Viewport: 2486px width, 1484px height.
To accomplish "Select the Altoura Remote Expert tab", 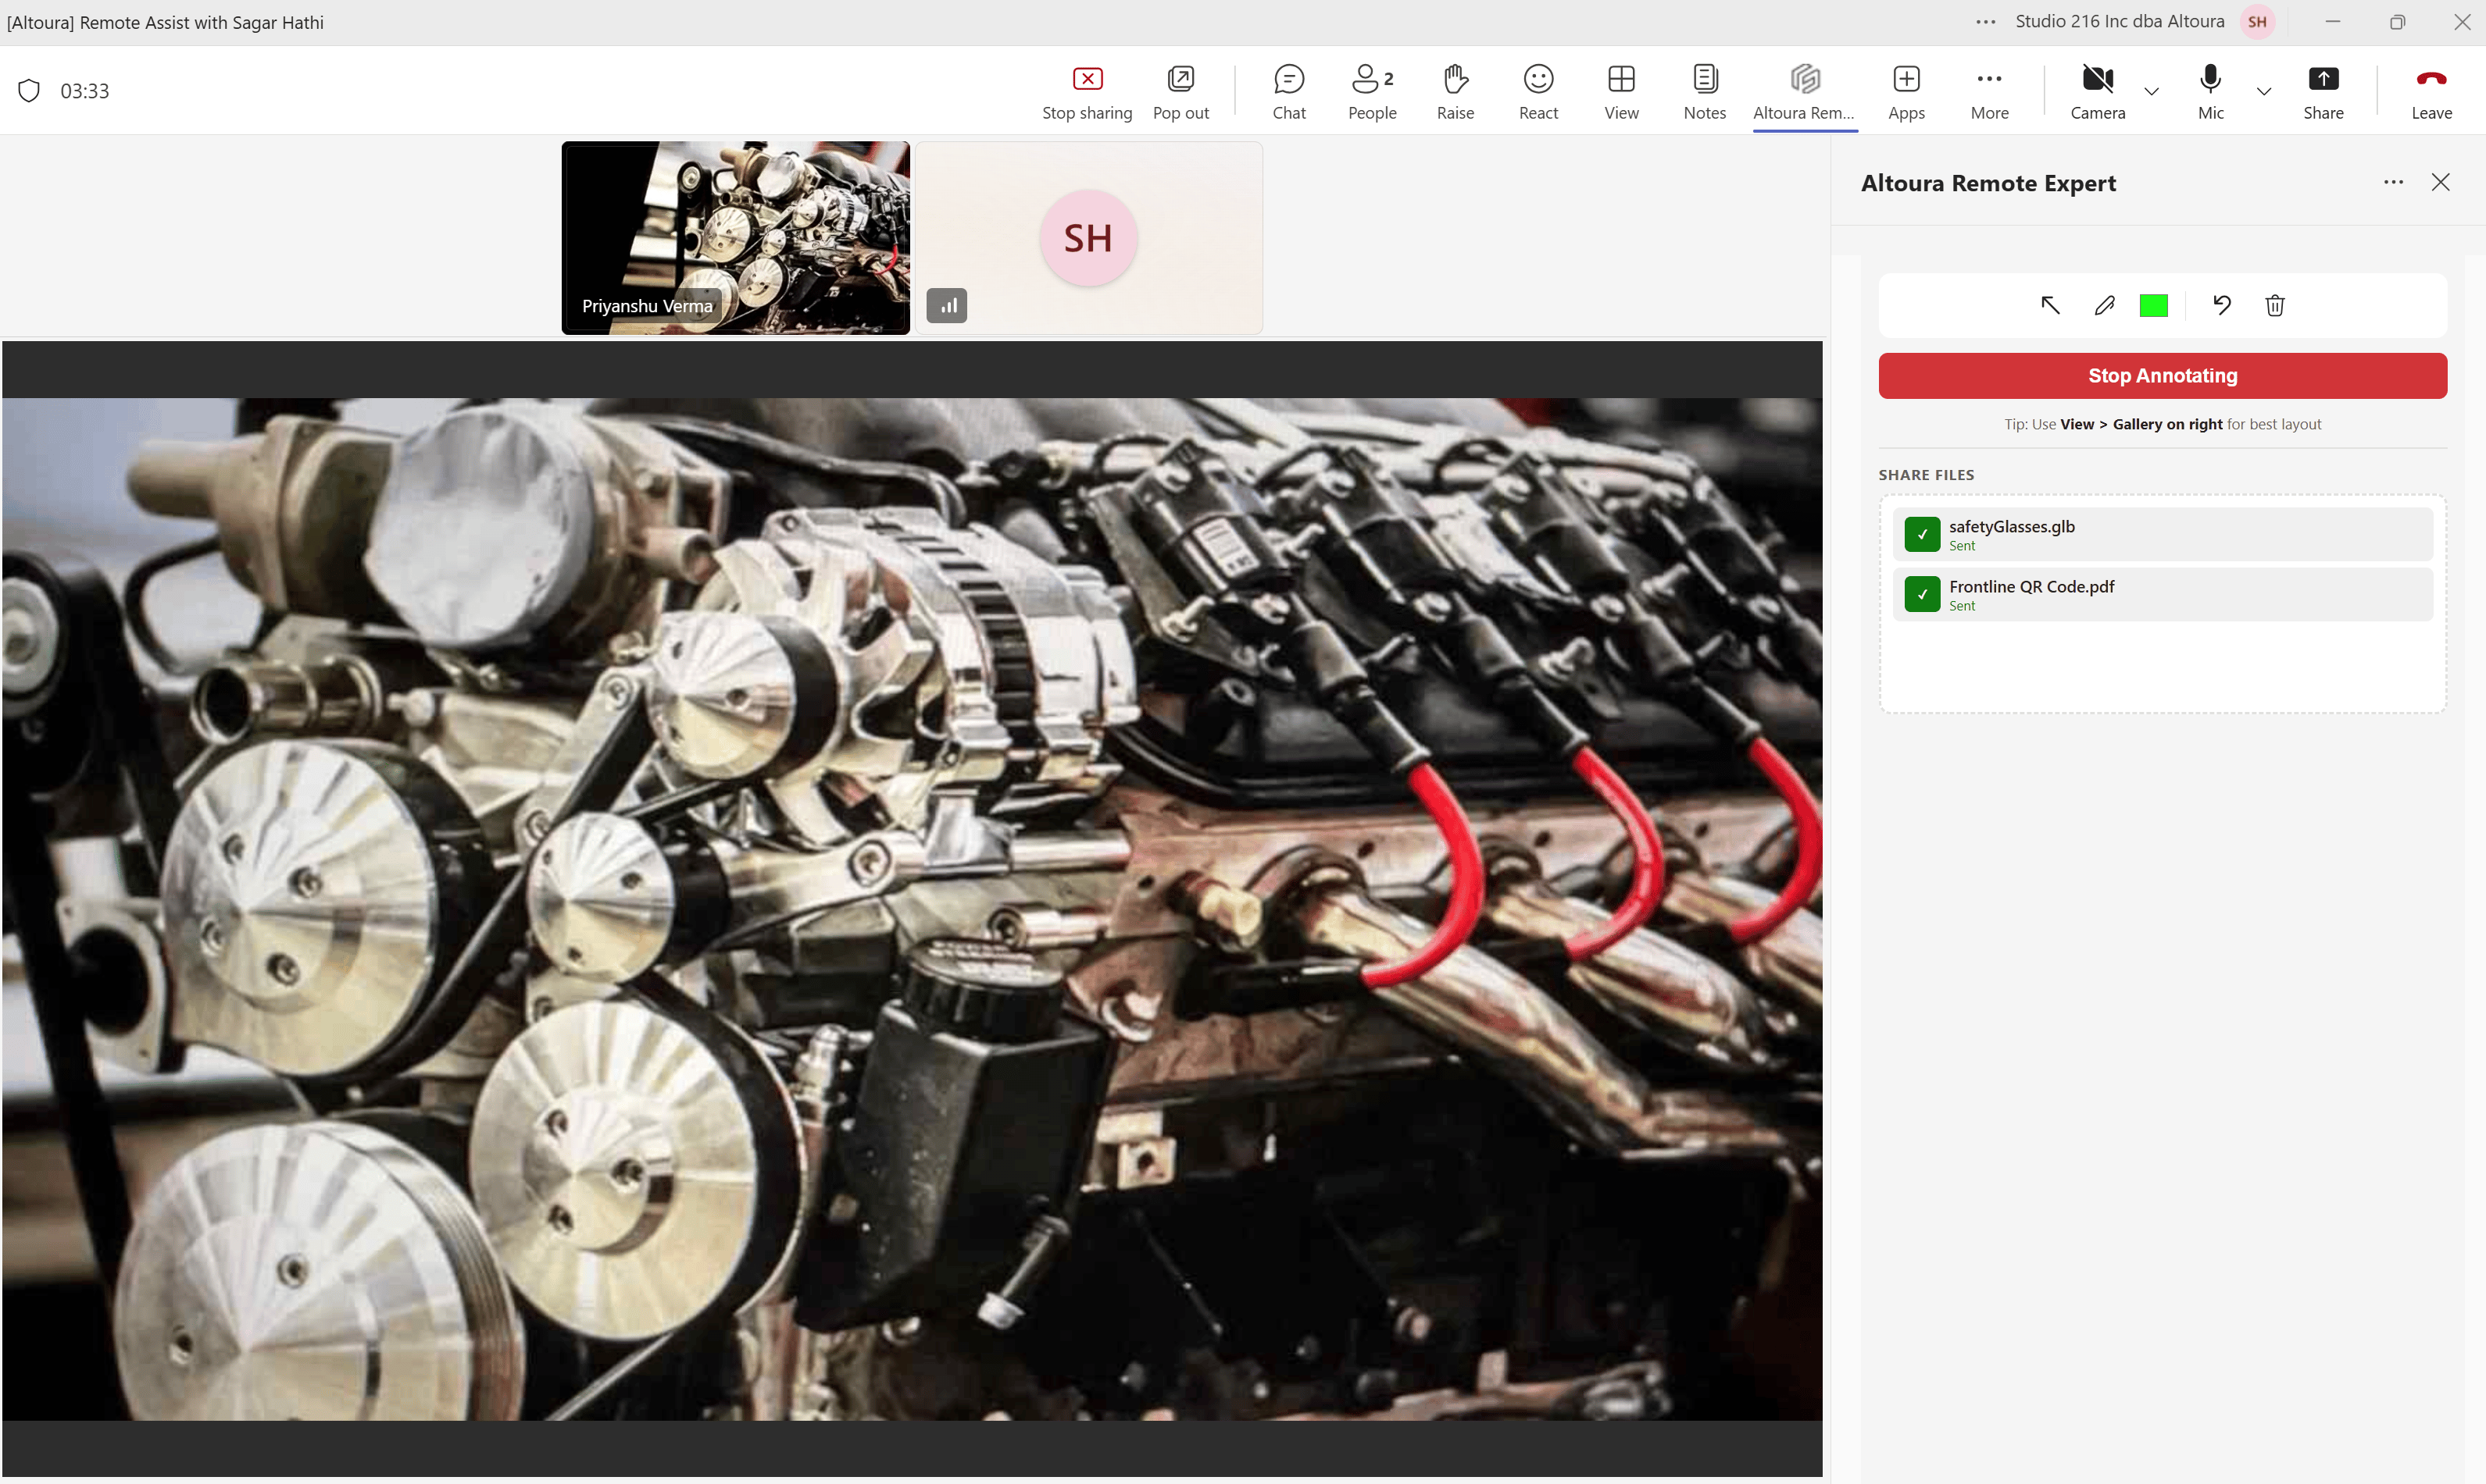I will 1805,92.
